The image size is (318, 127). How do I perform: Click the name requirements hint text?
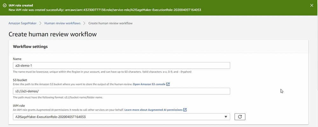point(103,72)
